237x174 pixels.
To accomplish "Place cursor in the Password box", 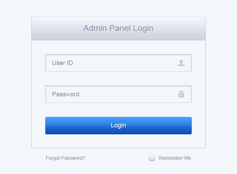I will [x=112, y=94].
